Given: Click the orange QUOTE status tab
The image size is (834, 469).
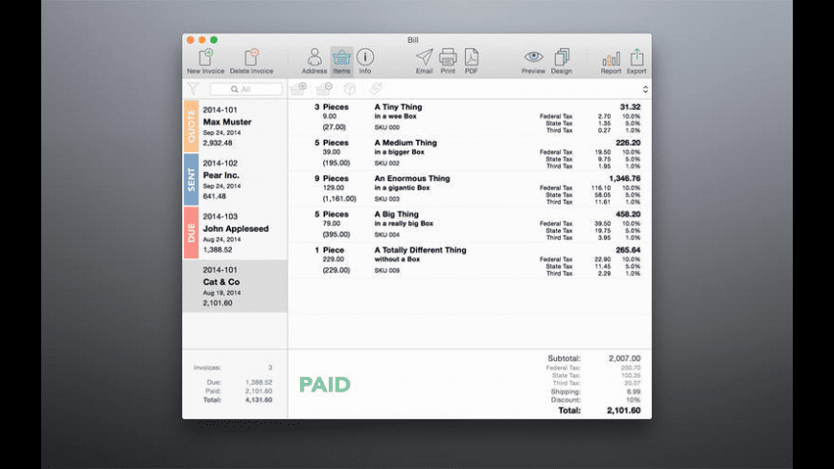Looking at the screenshot, I should pos(192,126).
